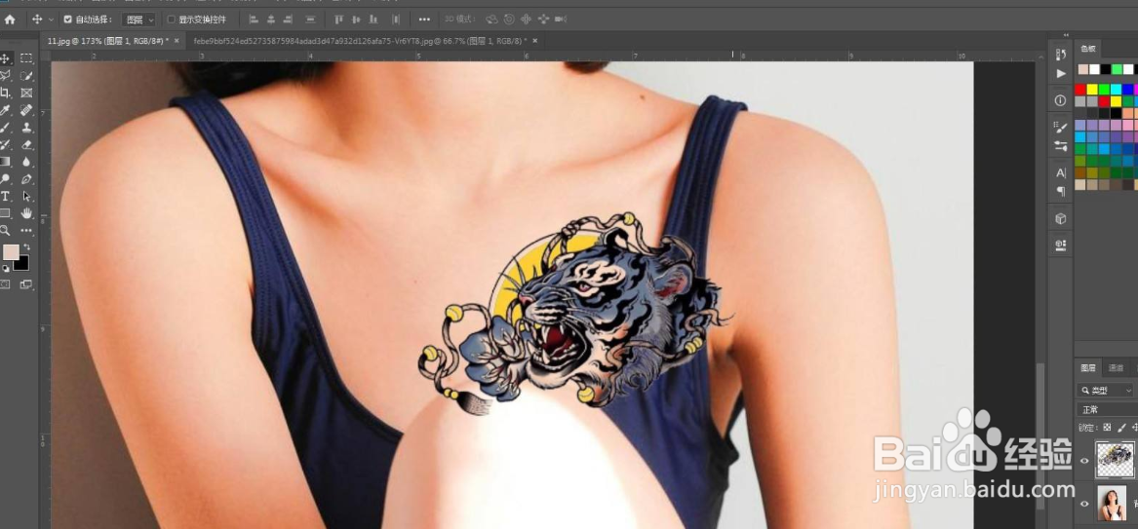
Task: Swap foreground and background colors
Action: [x=27, y=247]
